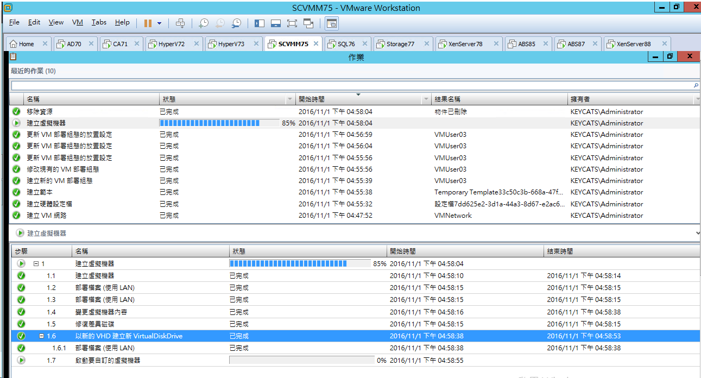The image size is (701, 378).
Task: Open the 擁有者 column filter dropdown
Action: [x=697, y=99]
